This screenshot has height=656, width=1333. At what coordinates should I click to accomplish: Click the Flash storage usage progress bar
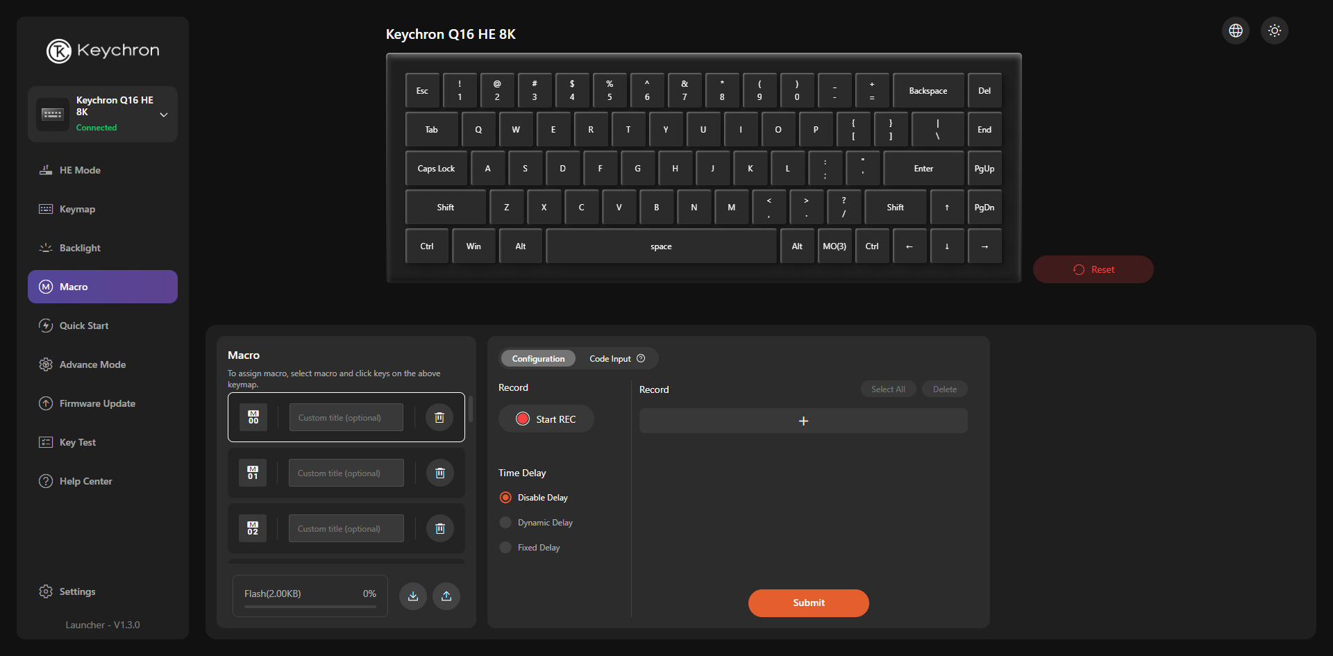click(310, 606)
